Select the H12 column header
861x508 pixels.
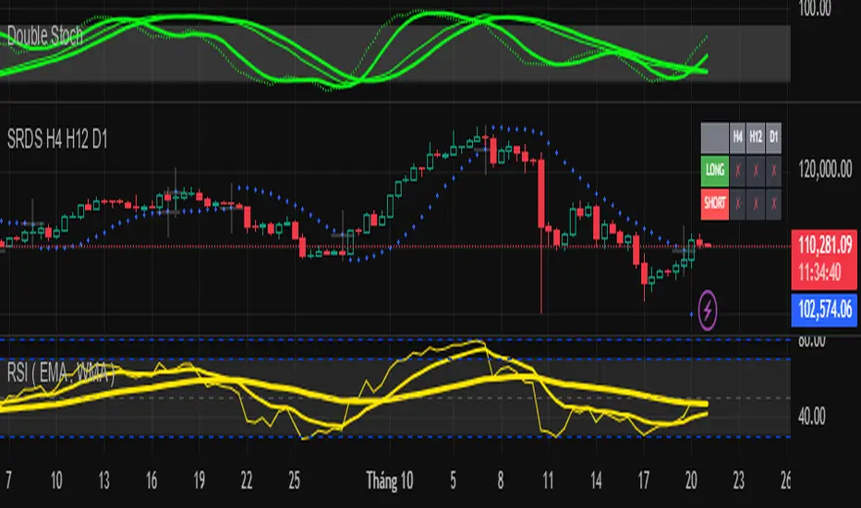point(756,138)
